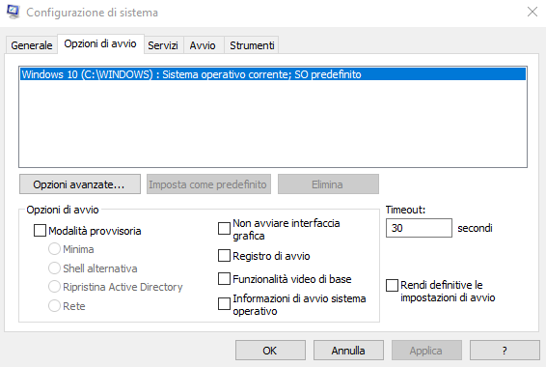Enable Registro di avvio checkbox
This screenshot has width=546, height=367.
click(x=224, y=256)
